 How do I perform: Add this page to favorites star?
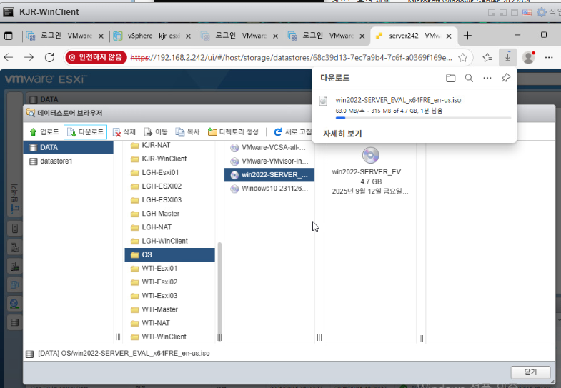point(462,58)
